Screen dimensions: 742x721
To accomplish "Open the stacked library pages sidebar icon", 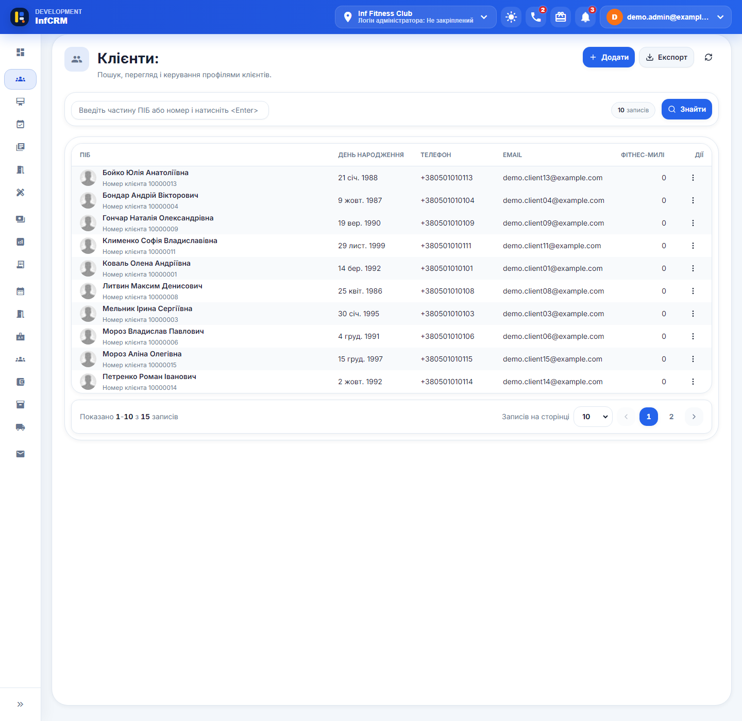I will pos(20,147).
